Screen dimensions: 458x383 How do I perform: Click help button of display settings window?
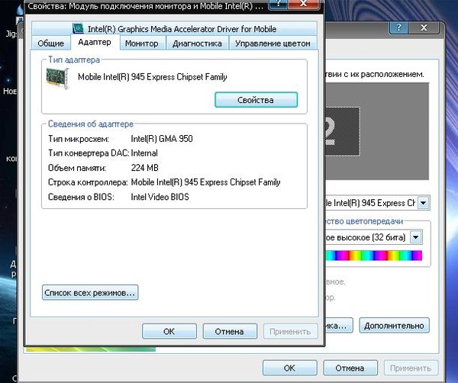click(x=398, y=27)
